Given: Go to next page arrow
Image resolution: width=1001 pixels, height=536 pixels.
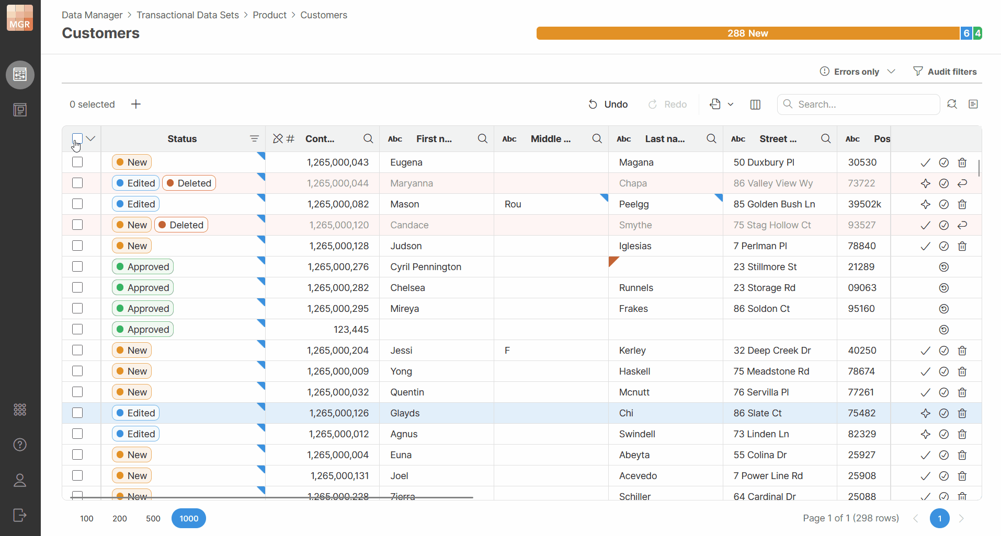Looking at the screenshot, I should point(961,518).
